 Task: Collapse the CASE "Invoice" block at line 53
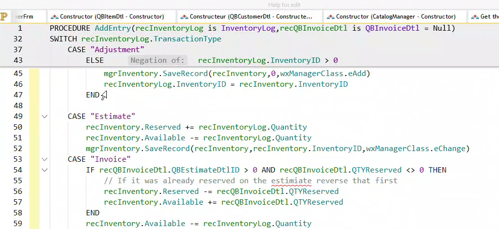pos(45,159)
